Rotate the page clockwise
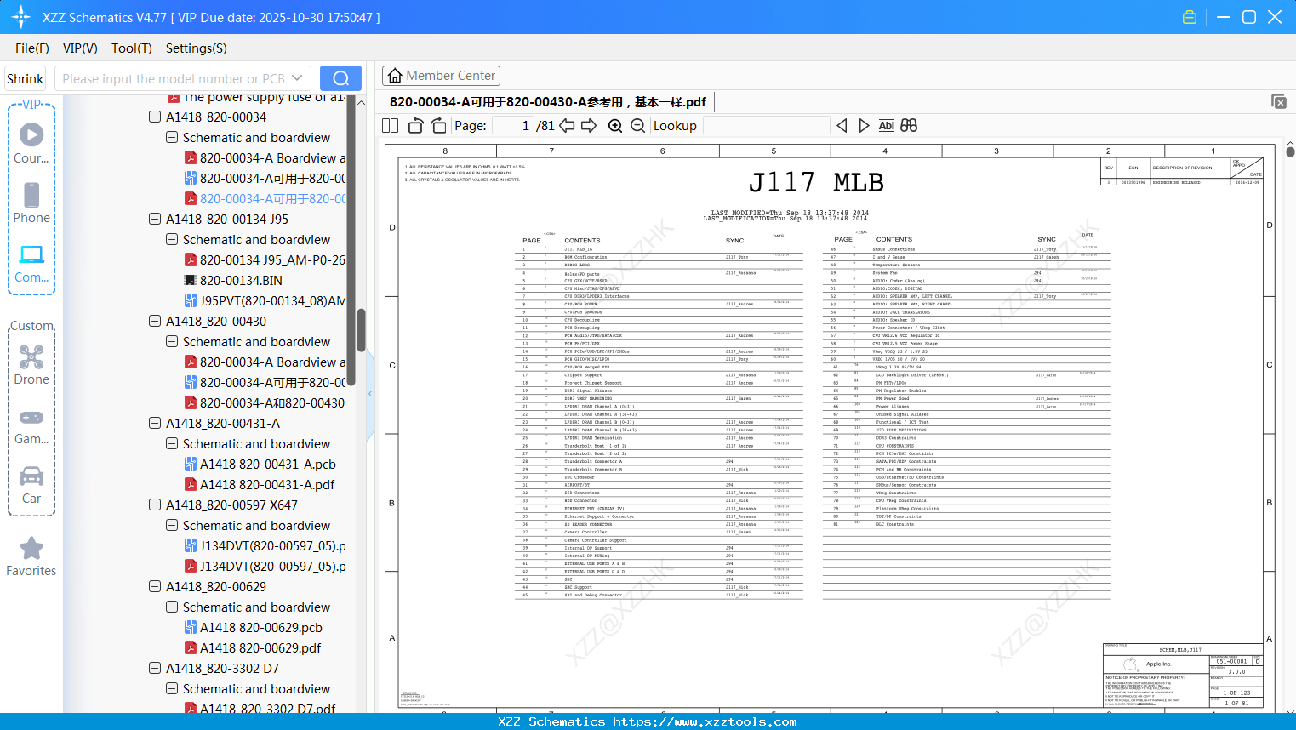This screenshot has height=730, width=1296. (x=438, y=126)
